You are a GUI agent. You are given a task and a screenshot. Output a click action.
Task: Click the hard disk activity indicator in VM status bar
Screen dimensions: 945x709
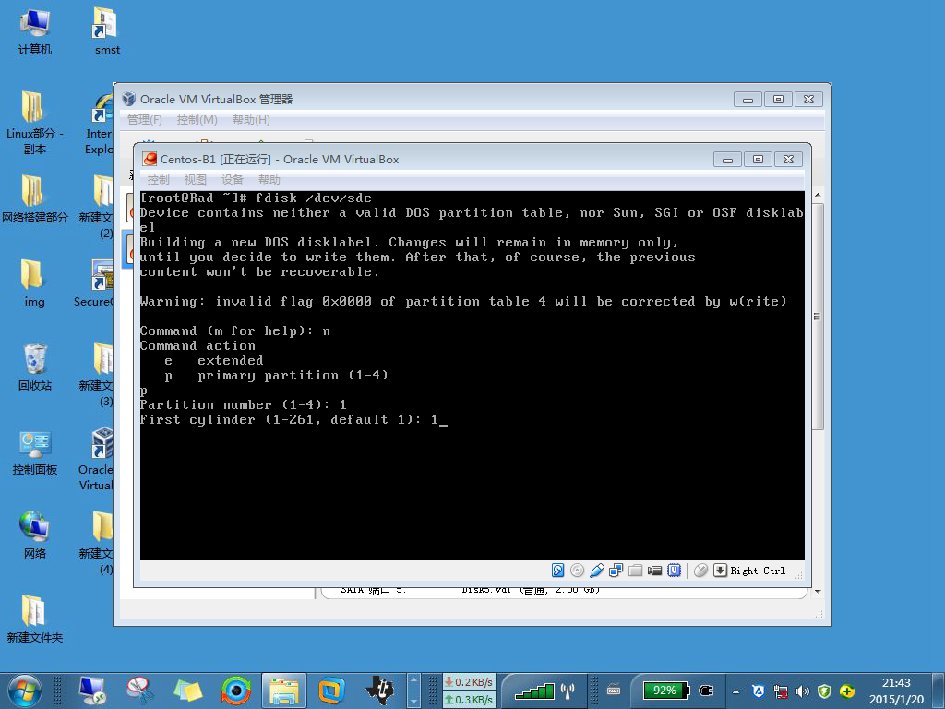tap(557, 571)
